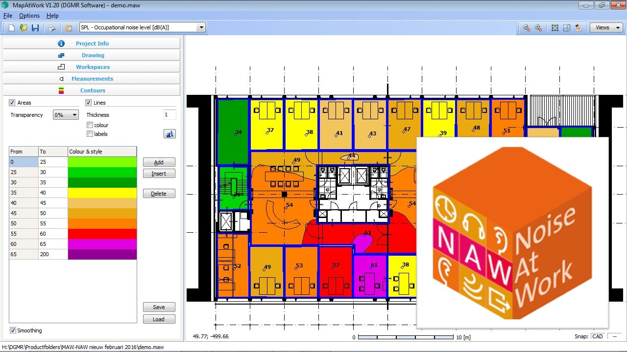Image resolution: width=627 pixels, height=352 pixels.
Task: Expand the Workspaces panel
Action: click(x=92, y=67)
